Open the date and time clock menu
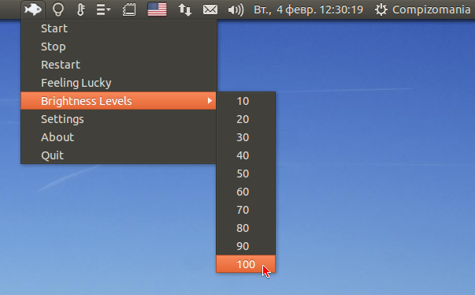 308,9
